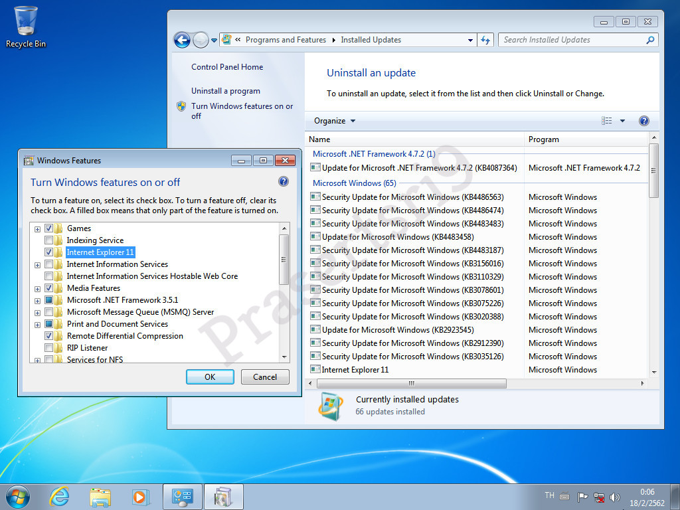The width and height of the screenshot is (680, 510).
Task: Open the address bar history dropdown
Action: click(x=470, y=41)
